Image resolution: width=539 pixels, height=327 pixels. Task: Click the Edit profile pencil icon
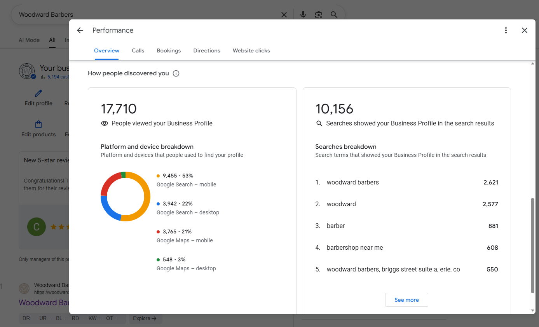[38, 94]
